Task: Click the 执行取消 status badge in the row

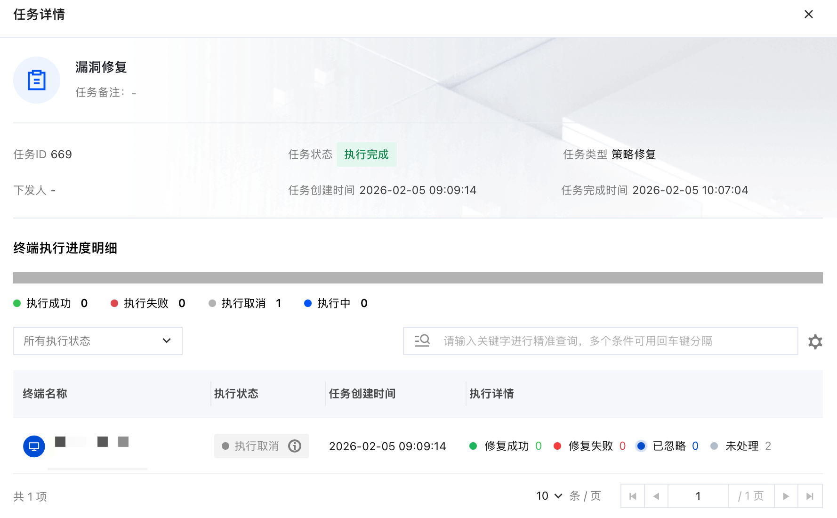Action: point(261,446)
